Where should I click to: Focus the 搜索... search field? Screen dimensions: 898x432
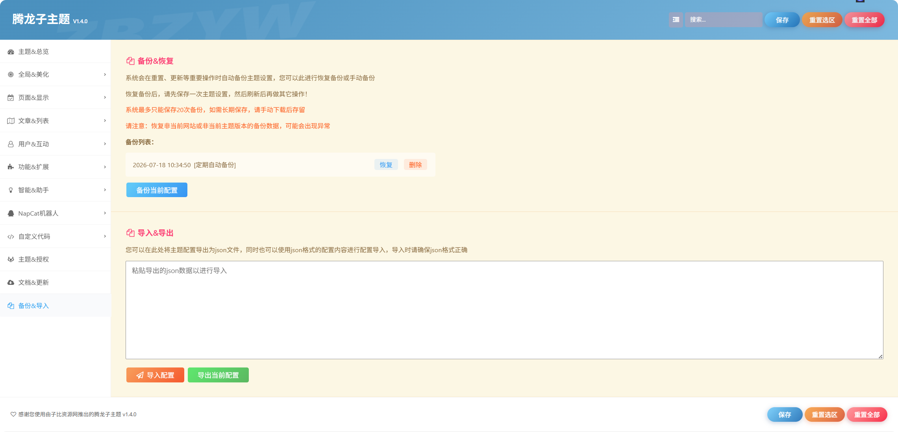[x=724, y=20]
